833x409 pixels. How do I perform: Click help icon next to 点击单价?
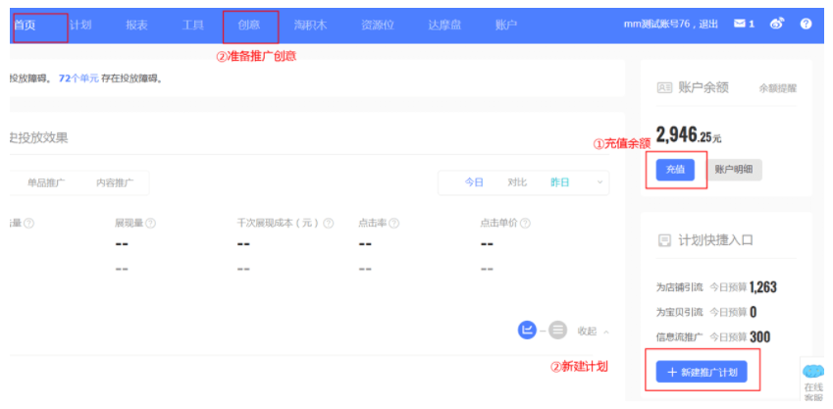point(525,224)
